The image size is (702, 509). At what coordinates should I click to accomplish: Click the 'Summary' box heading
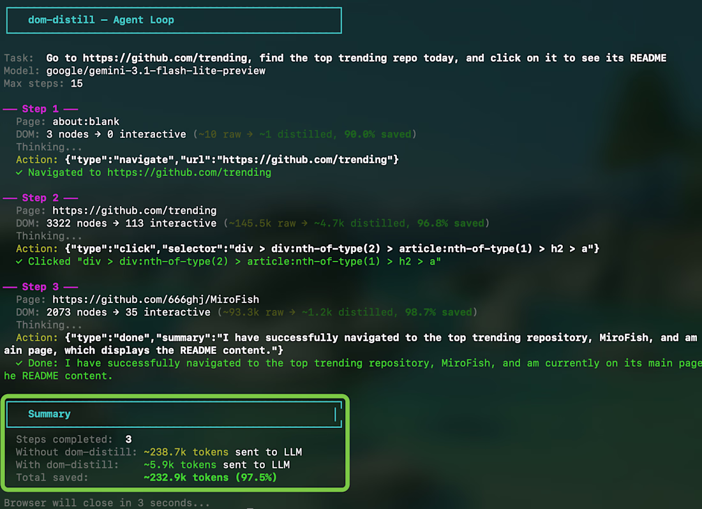pos(49,414)
